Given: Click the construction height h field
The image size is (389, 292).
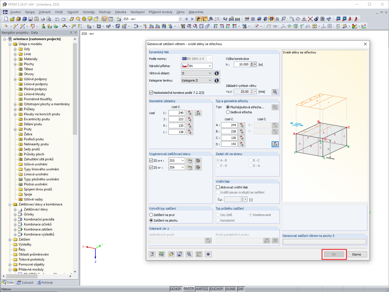Looking at the screenshot, I should (242, 64).
